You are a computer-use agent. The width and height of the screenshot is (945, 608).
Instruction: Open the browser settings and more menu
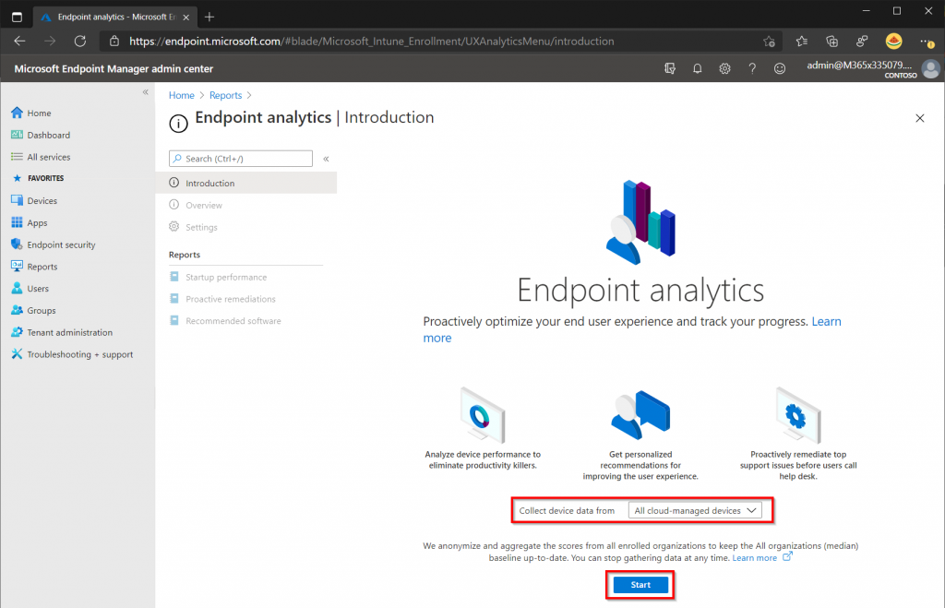point(927,41)
